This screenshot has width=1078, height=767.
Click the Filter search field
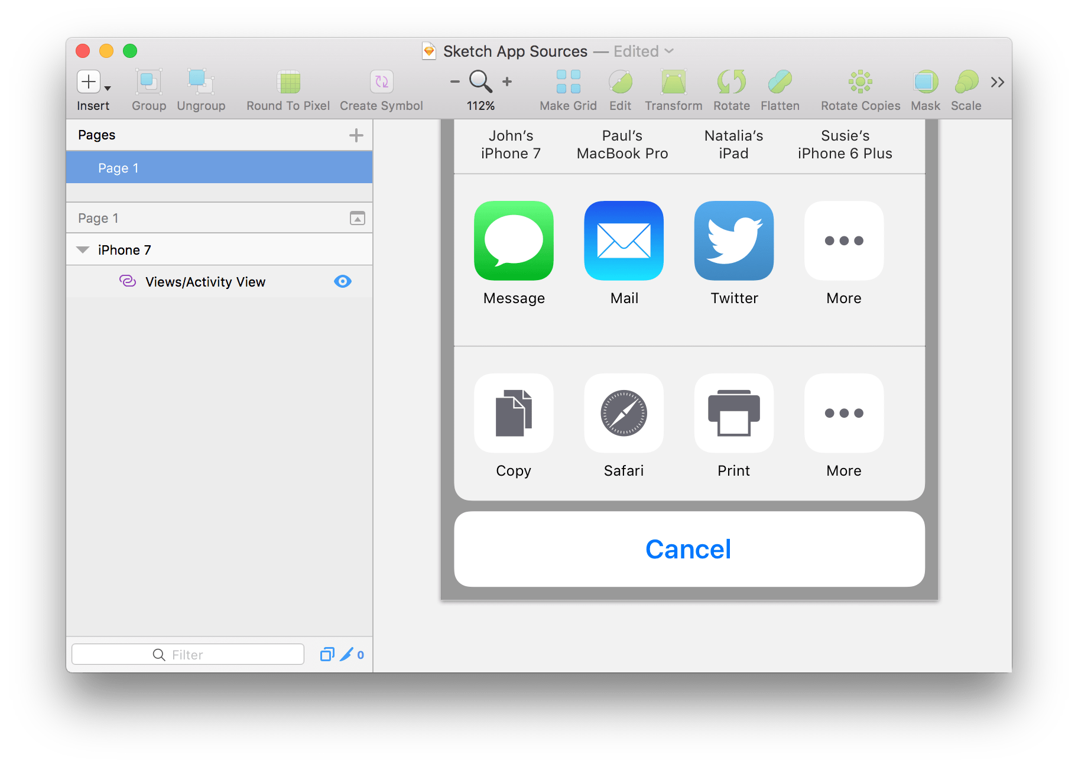click(188, 654)
